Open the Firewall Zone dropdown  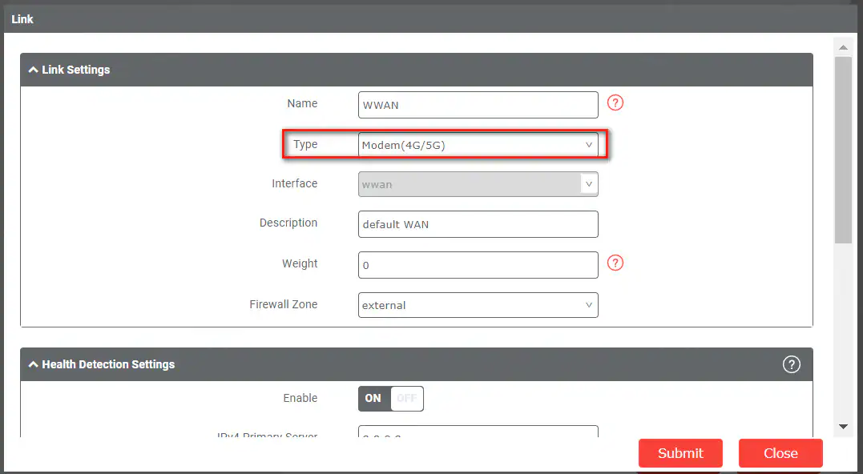tap(478, 305)
